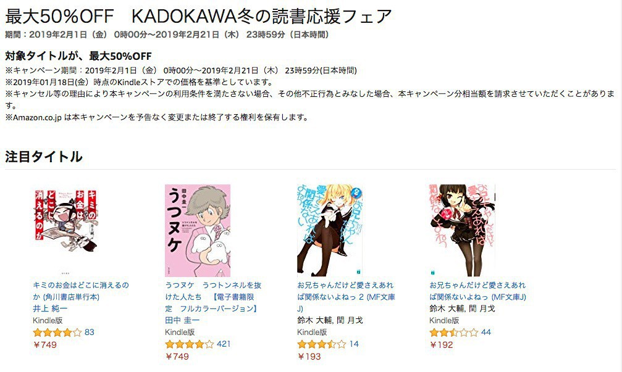This screenshot has width=622, height=372.
Task: Click the キミのお金はどこに消えるのか title link
Action: click(x=81, y=291)
